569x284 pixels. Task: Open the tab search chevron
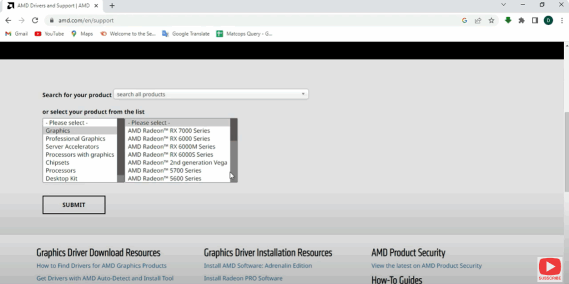503,4
